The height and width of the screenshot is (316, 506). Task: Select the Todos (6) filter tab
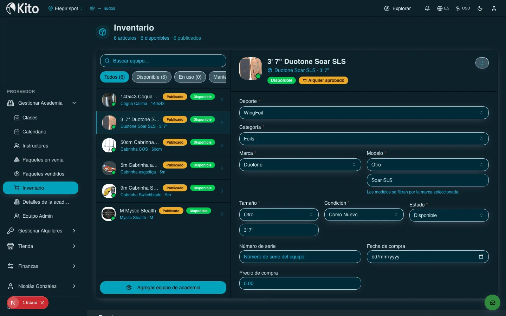click(x=115, y=77)
